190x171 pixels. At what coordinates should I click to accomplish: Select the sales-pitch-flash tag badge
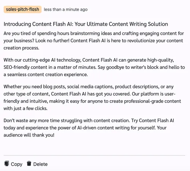click(x=22, y=9)
